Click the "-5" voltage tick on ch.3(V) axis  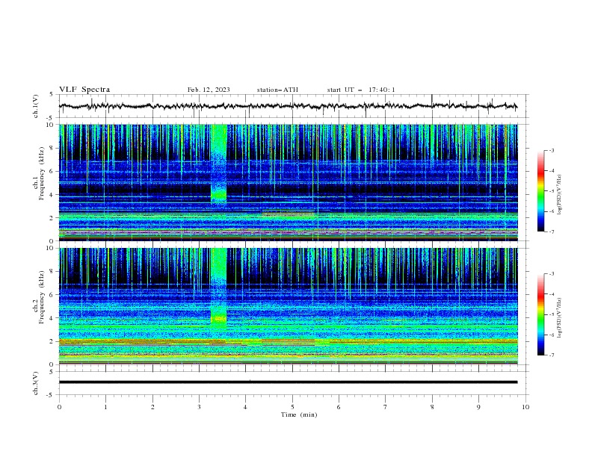point(50,395)
